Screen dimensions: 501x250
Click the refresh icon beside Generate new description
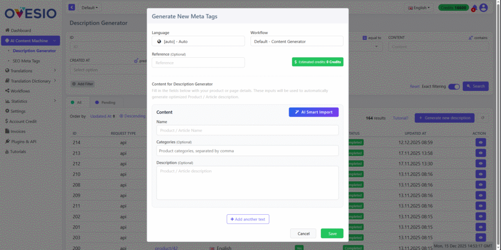tap(483, 118)
